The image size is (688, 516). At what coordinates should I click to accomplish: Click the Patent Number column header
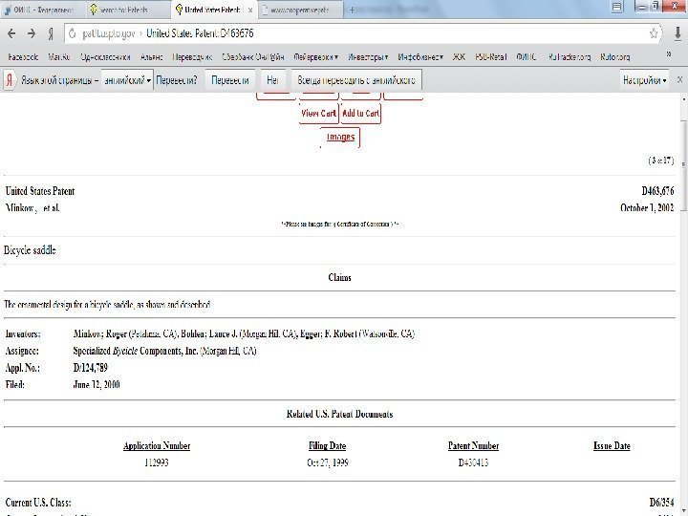pos(473,446)
